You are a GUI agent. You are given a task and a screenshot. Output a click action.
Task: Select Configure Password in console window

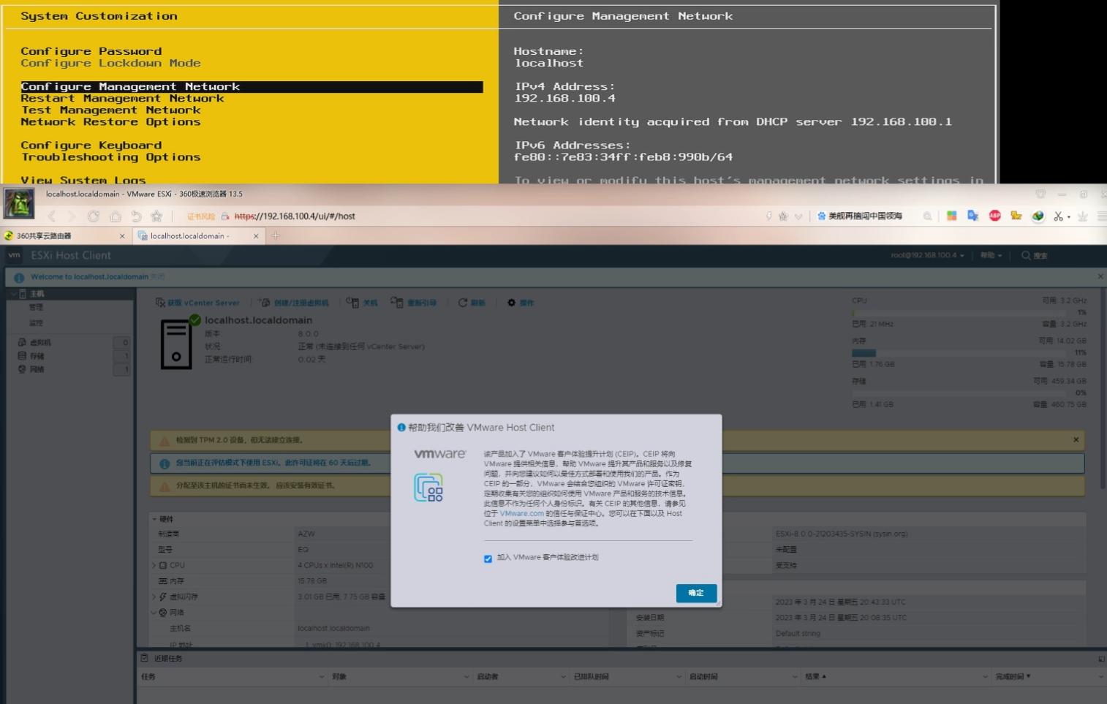click(91, 51)
